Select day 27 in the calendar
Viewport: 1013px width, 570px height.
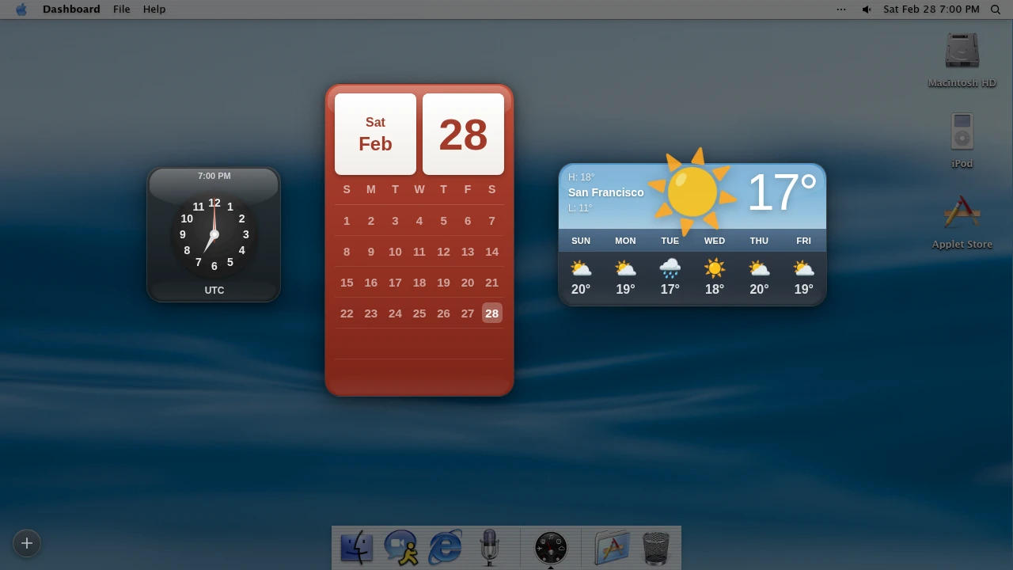pyautogui.click(x=468, y=313)
